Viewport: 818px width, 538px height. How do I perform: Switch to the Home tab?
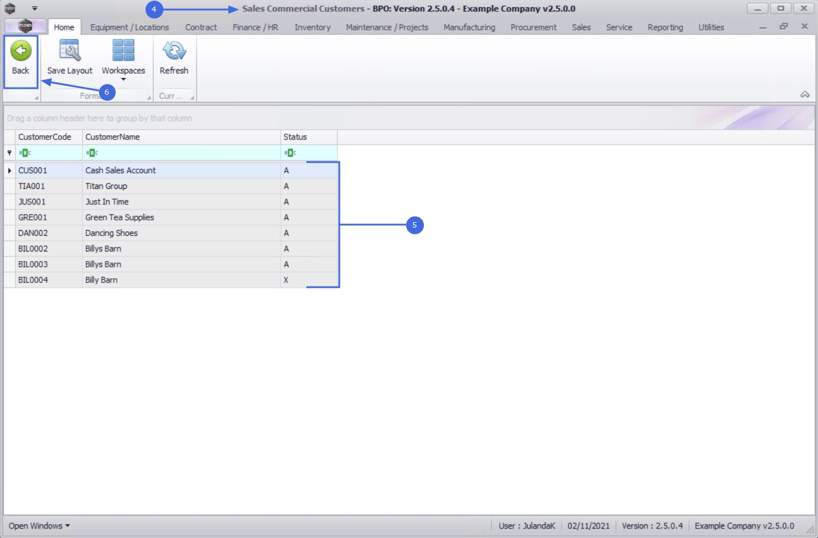[64, 27]
